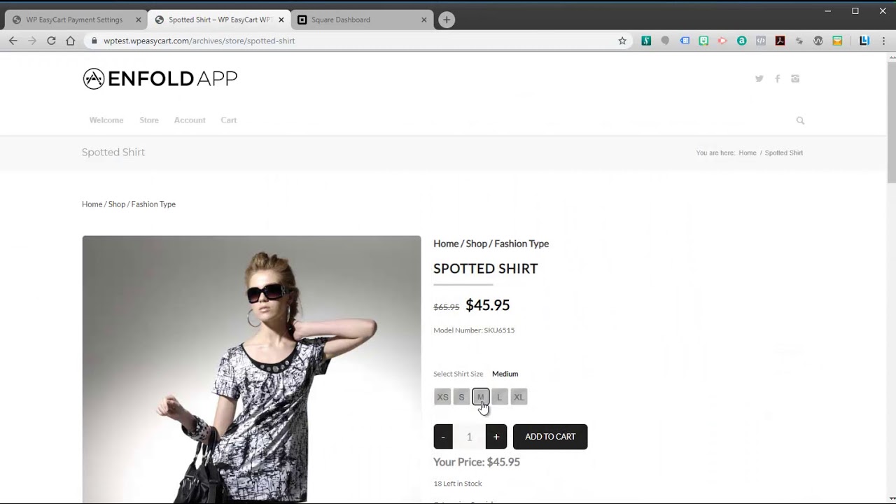Click the quantity input field
Viewport: 896px width, 504px height.
pos(469,437)
